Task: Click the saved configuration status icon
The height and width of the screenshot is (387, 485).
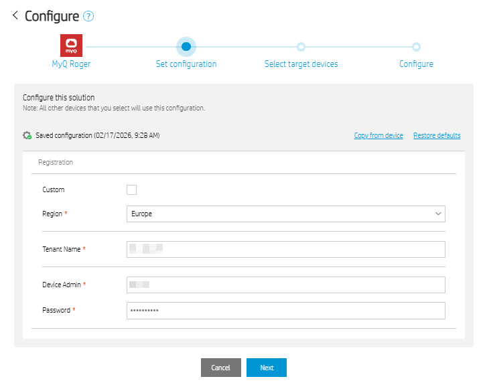Action: point(27,135)
